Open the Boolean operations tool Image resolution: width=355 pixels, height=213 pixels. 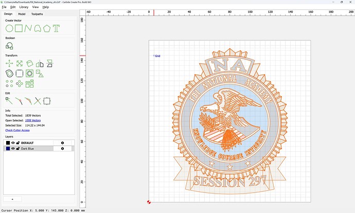pyautogui.click(x=9, y=46)
